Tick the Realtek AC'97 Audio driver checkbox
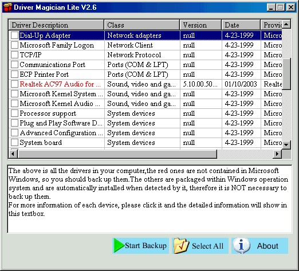299x271 pixels. point(14,84)
